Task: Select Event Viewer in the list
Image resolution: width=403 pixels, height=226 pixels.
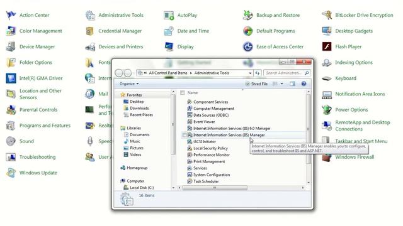Action: click(x=204, y=122)
